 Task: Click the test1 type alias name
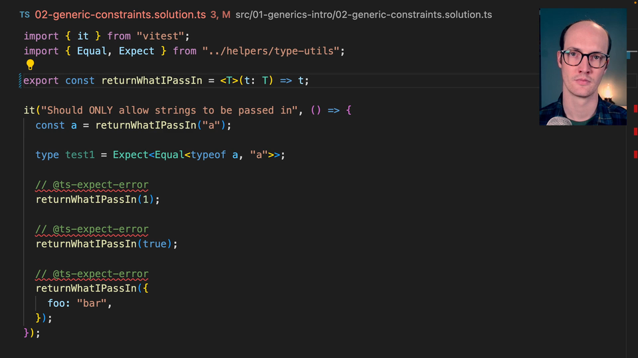coord(80,154)
